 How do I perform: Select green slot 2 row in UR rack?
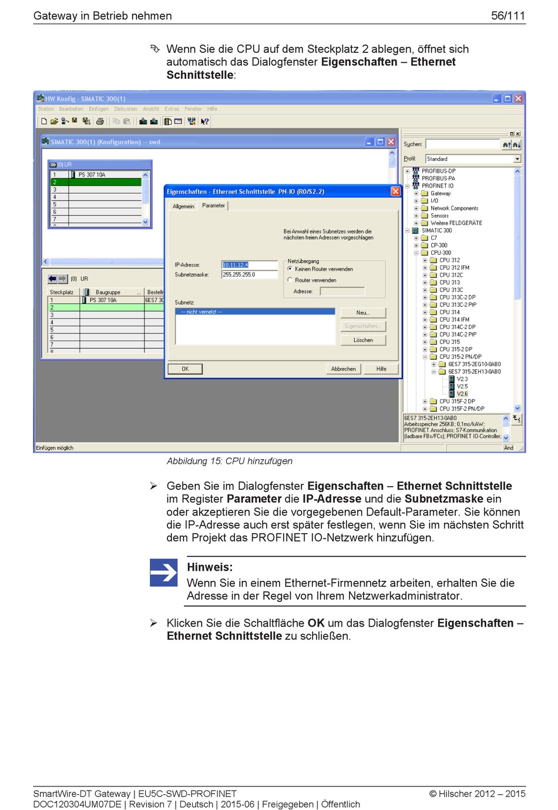point(96,182)
